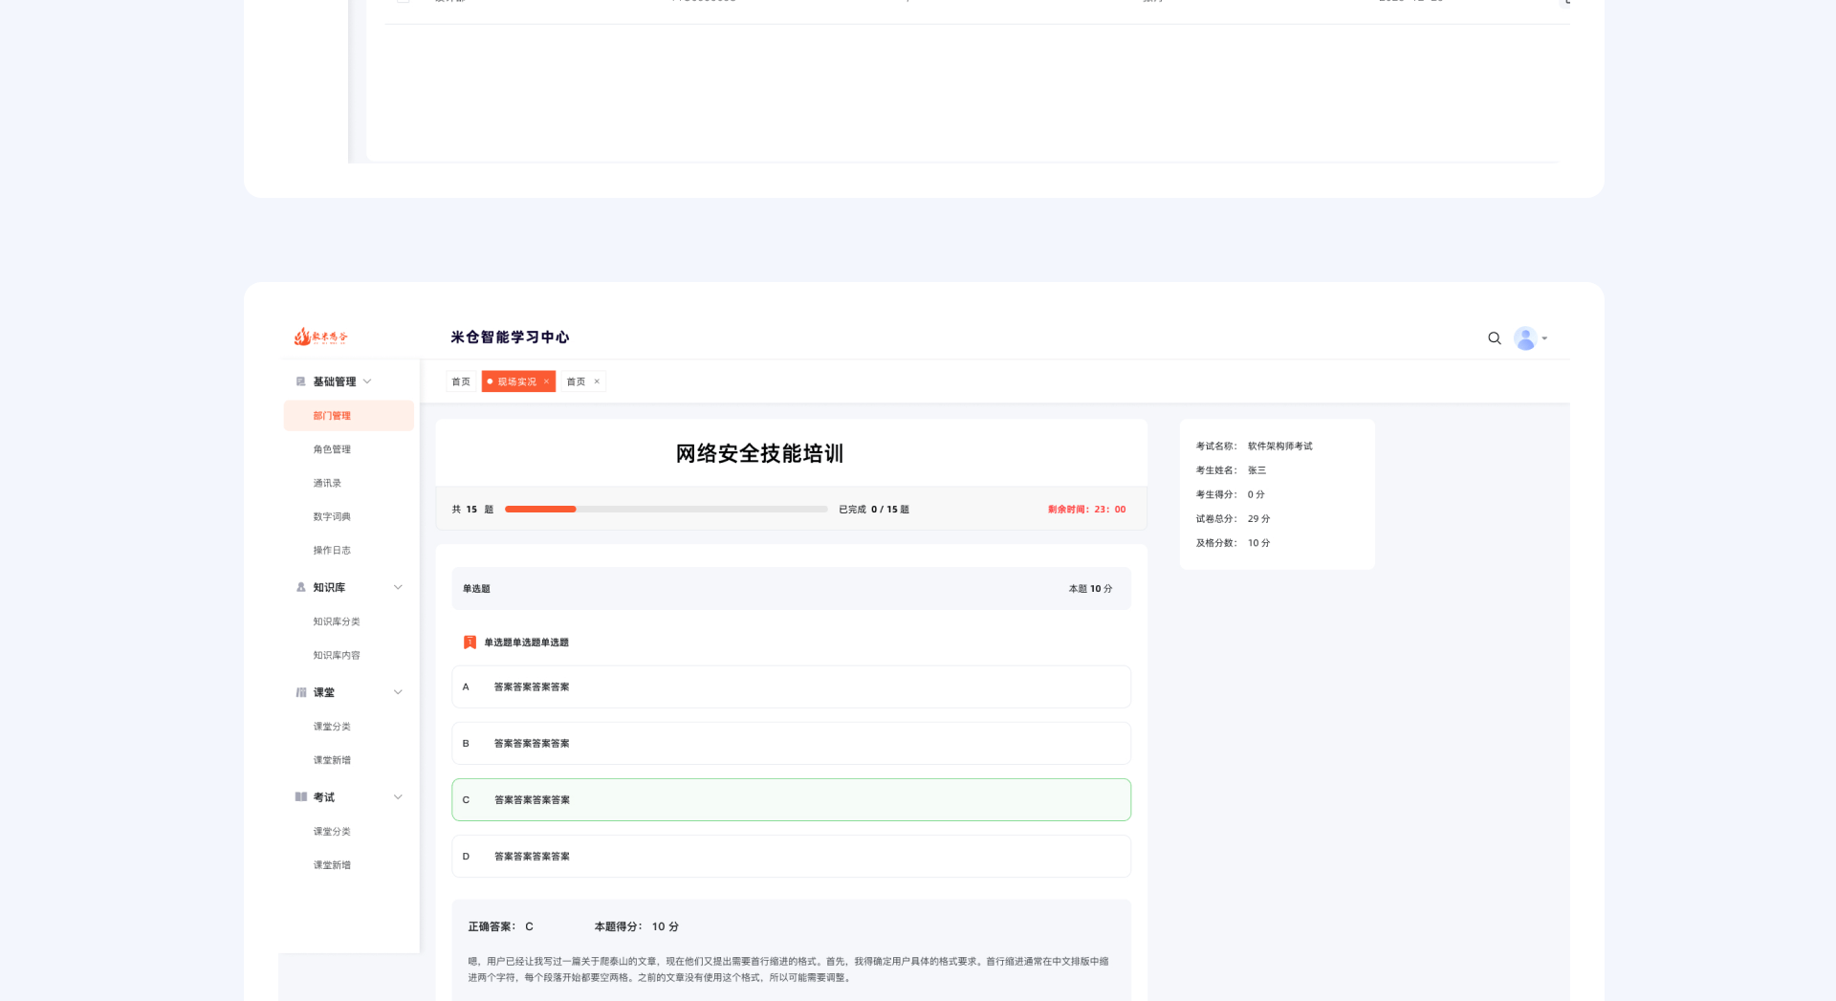Select the highlighted answer option C

(791, 799)
